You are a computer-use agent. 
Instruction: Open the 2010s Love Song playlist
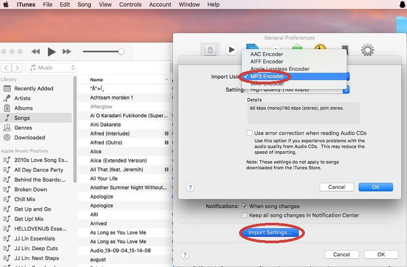tap(41, 160)
